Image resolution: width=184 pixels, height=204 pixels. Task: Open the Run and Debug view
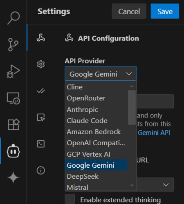13,71
